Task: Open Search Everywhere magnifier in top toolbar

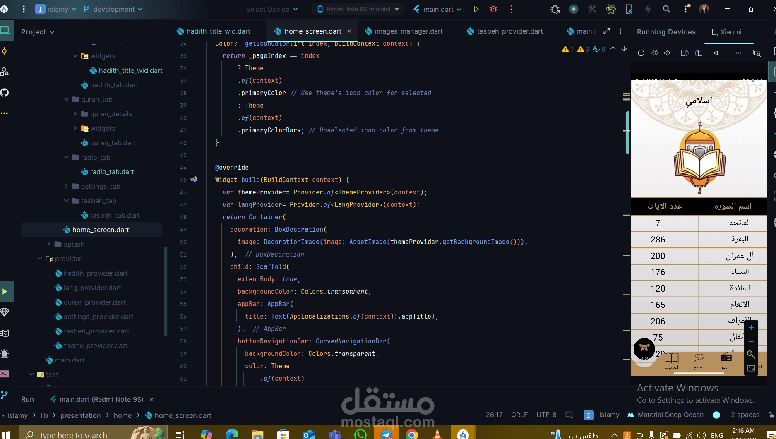Action: pyautogui.click(x=666, y=9)
